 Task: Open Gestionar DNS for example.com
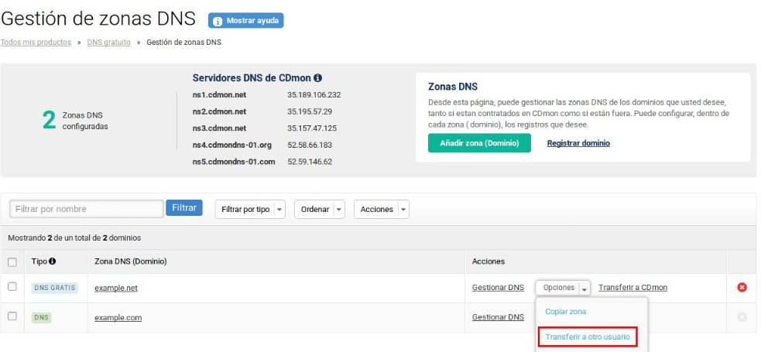[x=498, y=317]
